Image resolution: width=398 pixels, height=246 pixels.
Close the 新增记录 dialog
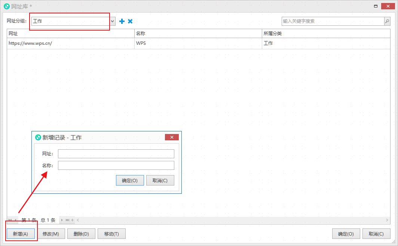coord(172,137)
